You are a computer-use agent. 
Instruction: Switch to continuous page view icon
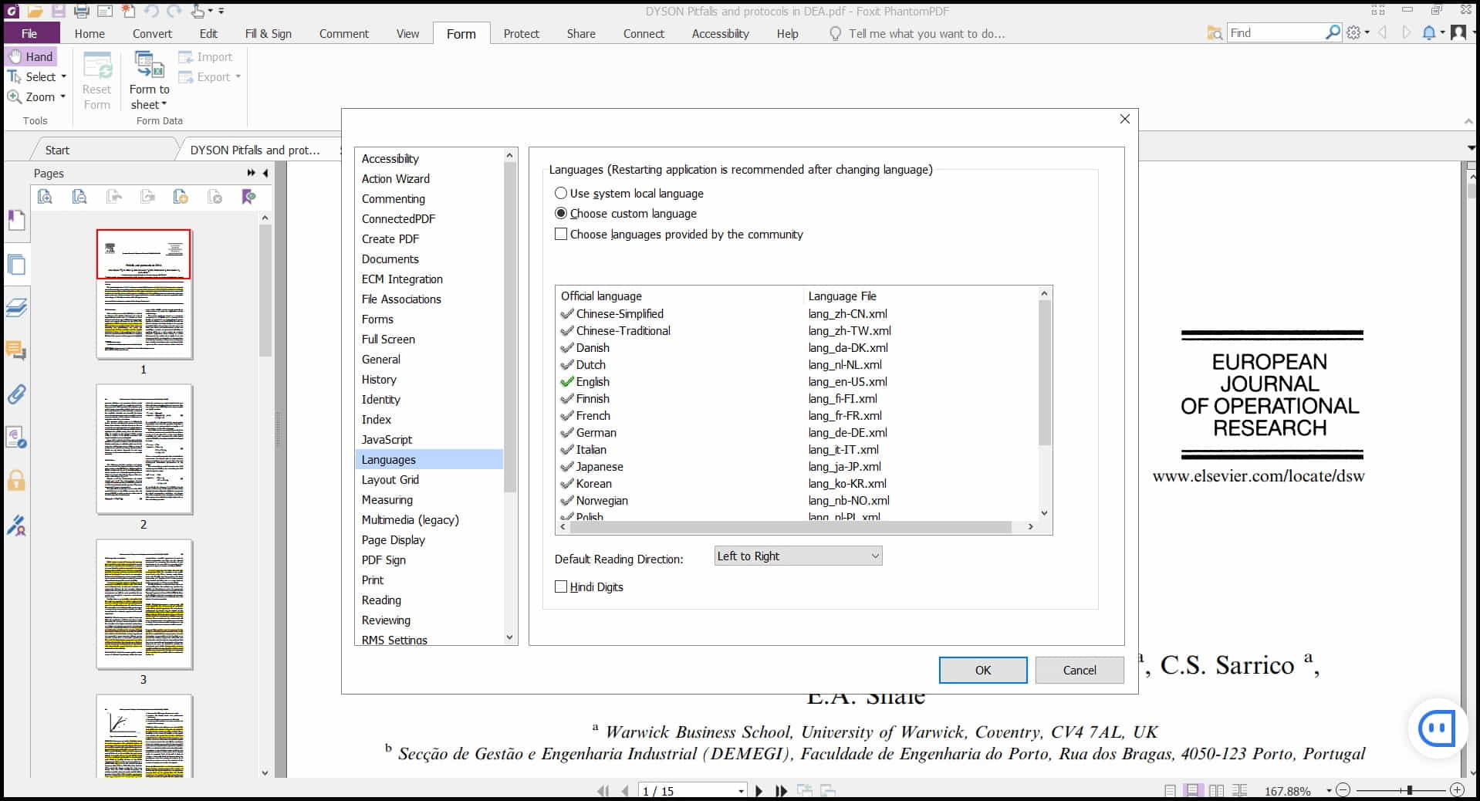[x=1193, y=791]
